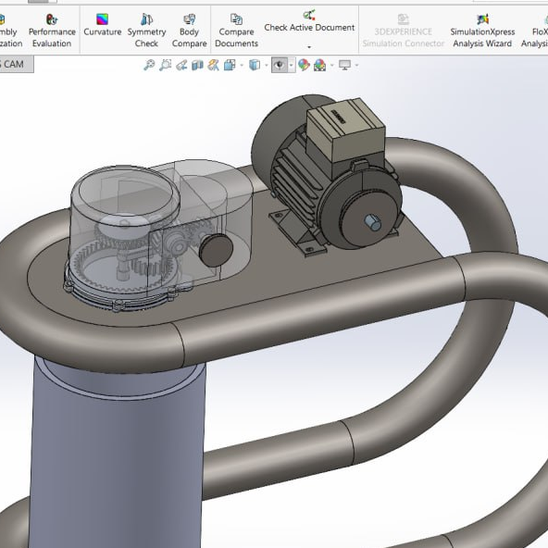
Task: Toggle the Hide/Show Items eye button
Action: pyautogui.click(x=280, y=65)
